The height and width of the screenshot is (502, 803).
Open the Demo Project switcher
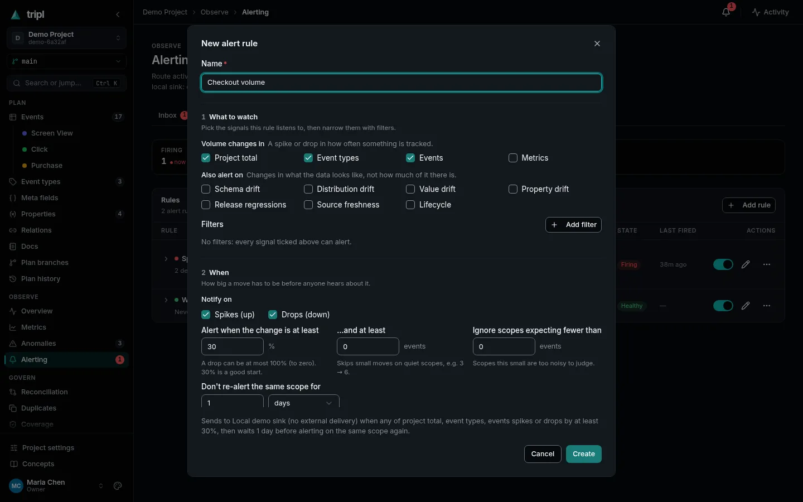67,38
